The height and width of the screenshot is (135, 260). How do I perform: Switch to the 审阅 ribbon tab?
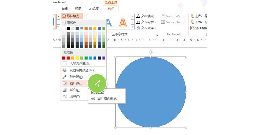tap(64, 9)
